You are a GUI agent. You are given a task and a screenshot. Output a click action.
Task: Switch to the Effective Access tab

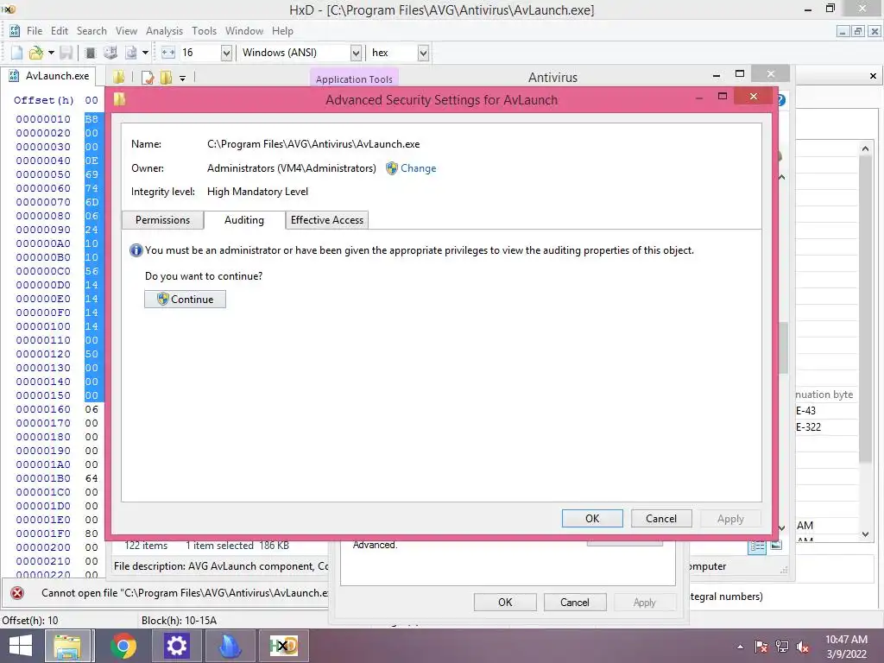tap(327, 220)
